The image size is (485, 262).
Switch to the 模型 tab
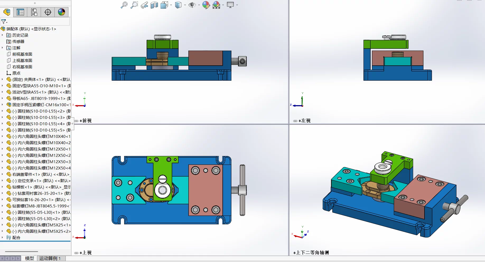(29, 258)
